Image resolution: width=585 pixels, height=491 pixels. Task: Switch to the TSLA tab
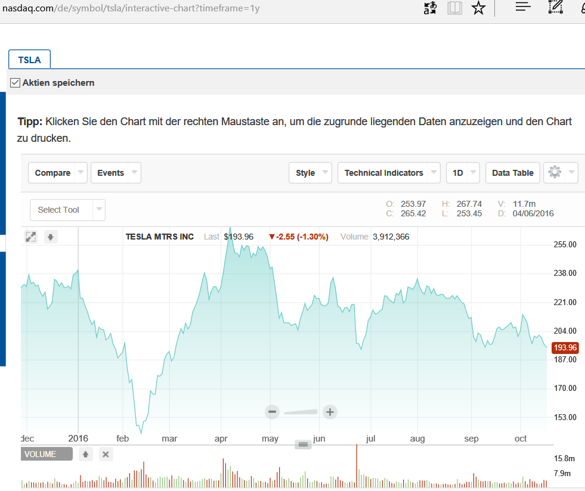[x=29, y=60]
